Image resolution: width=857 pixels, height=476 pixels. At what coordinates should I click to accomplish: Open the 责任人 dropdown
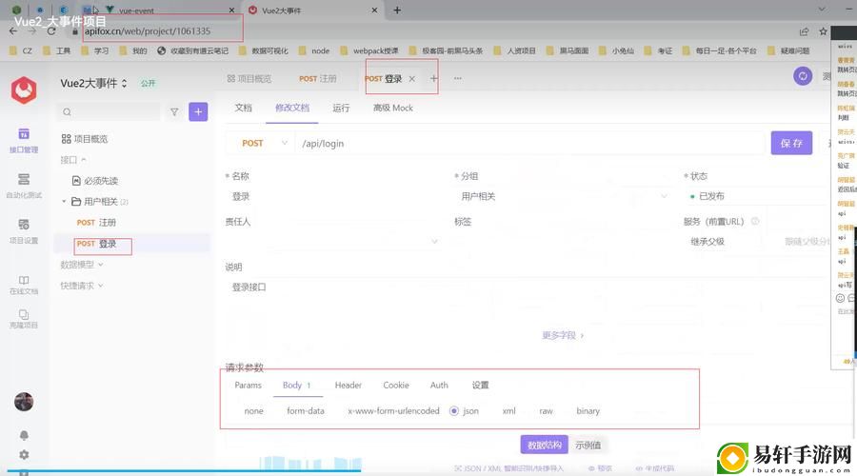point(333,241)
